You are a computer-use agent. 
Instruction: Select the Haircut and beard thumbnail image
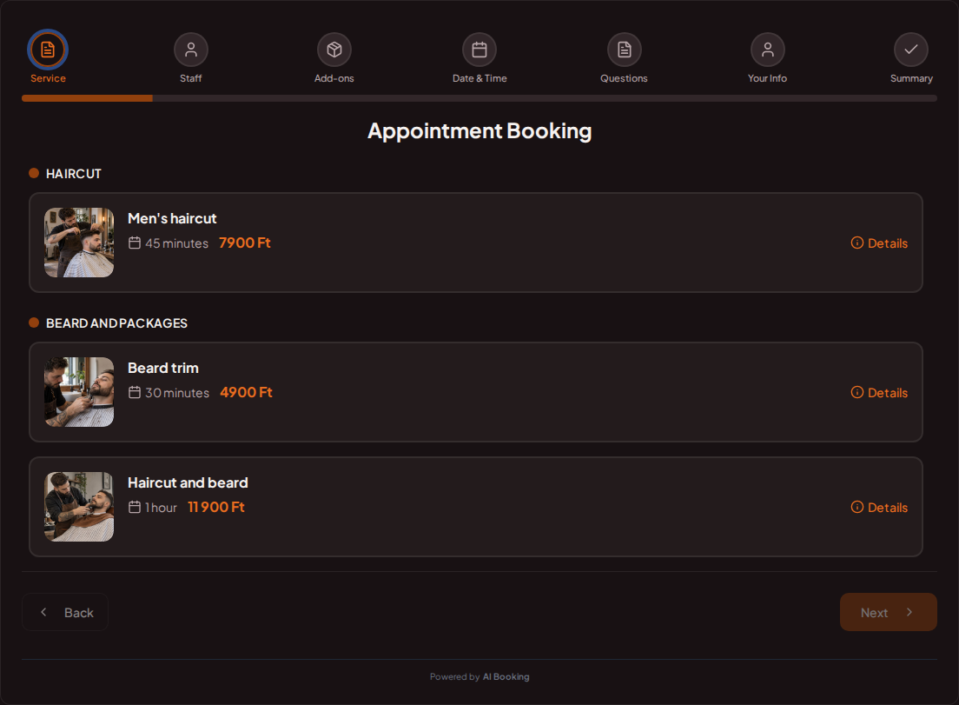click(79, 507)
